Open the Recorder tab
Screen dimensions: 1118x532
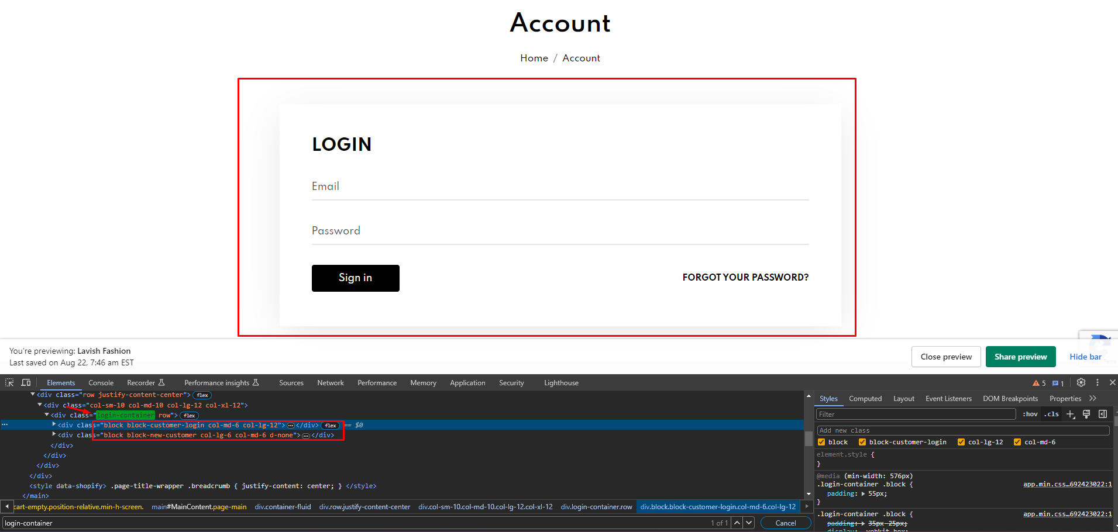[x=146, y=383]
